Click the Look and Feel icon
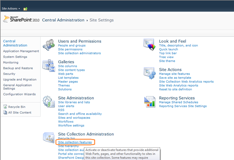This screenshot has width=234, height=160. (x=149, y=45)
